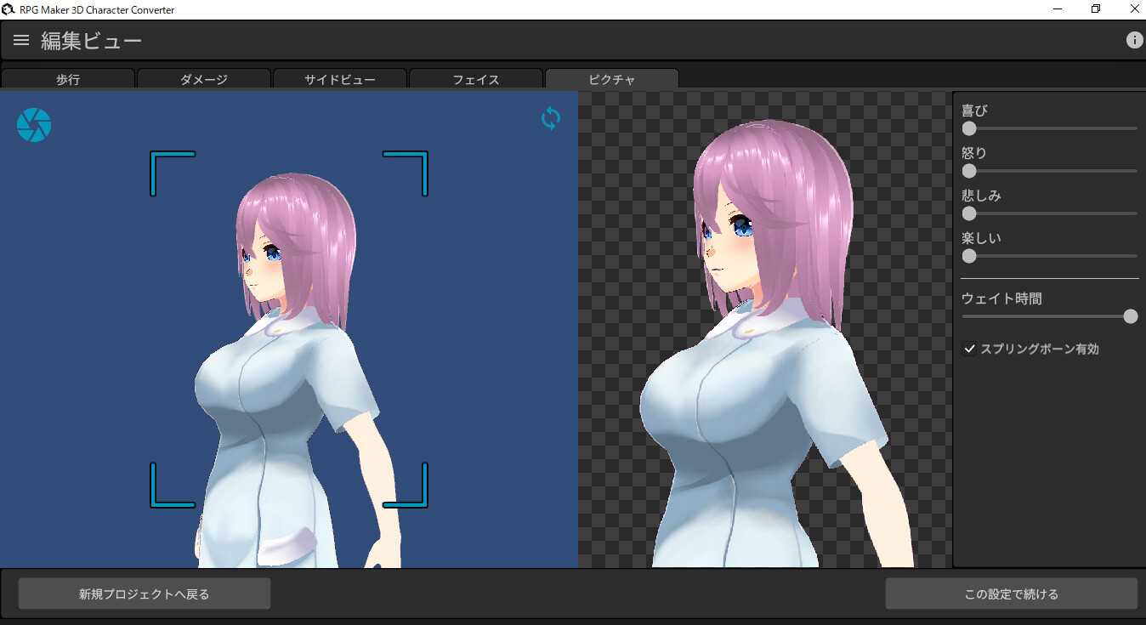Click the ウェイト時間 wait time slider handle
The image size is (1146, 625).
1131,315
